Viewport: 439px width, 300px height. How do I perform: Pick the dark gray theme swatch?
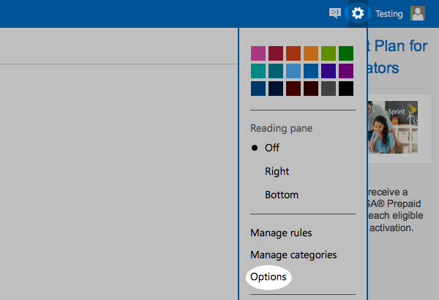[x=328, y=89]
